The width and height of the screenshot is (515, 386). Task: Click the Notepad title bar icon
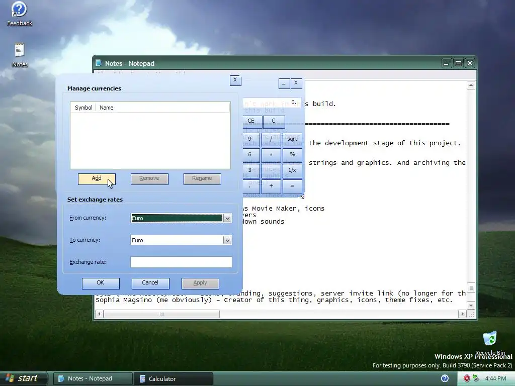coord(98,63)
